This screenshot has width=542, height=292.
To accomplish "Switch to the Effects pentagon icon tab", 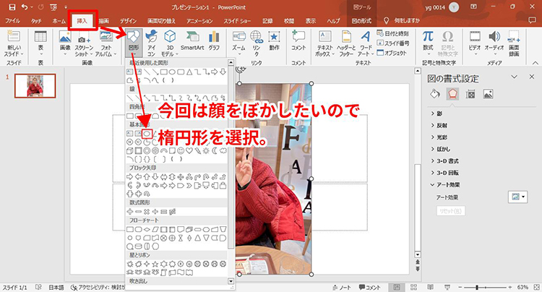I will [452, 93].
